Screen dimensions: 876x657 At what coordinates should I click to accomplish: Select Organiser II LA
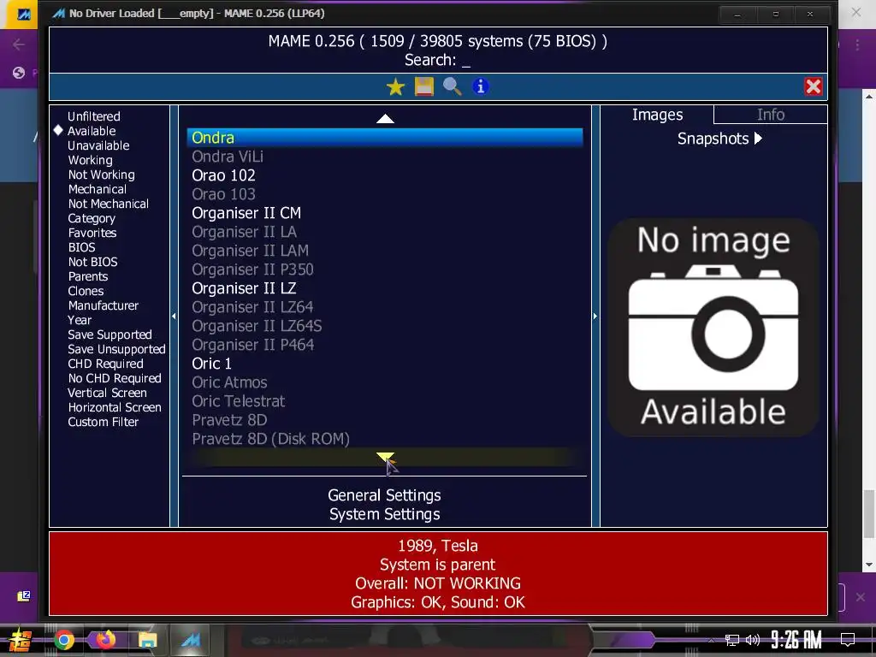[x=385, y=232]
